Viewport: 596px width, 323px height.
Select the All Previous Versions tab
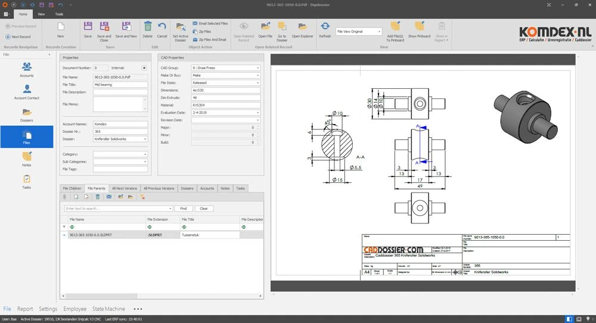159,188
